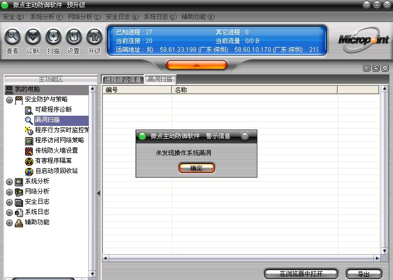
Task: Click the 已知进程 : 27 status text
Action: click(x=134, y=32)
